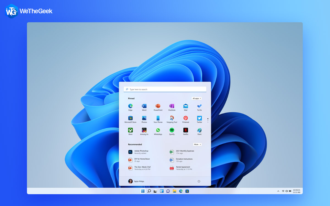Screen dimensions: 330x206
Task: Open the Wi-Fi network icon
Action: tap(283, 191)
